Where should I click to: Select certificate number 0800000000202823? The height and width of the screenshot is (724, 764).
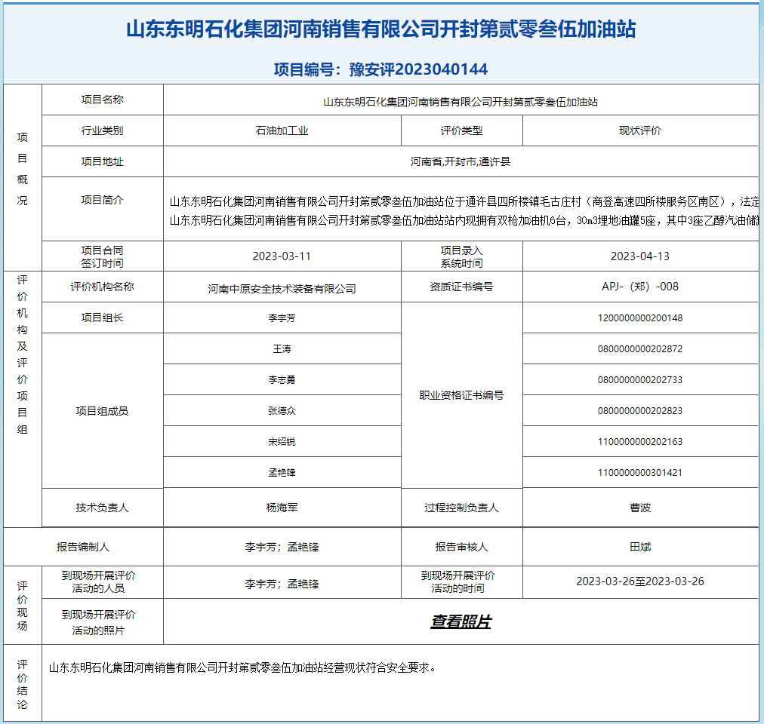tap(640, 410)
